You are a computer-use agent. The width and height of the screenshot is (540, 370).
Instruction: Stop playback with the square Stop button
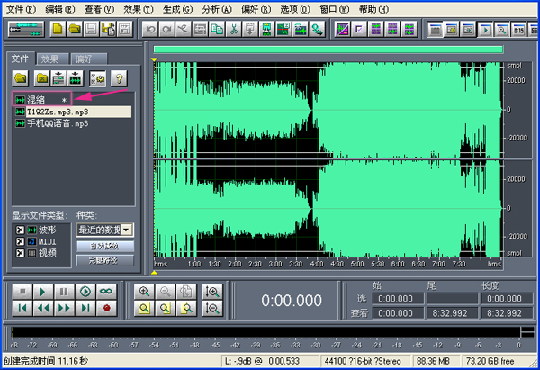pyautogui.click(x=22, y=292)
